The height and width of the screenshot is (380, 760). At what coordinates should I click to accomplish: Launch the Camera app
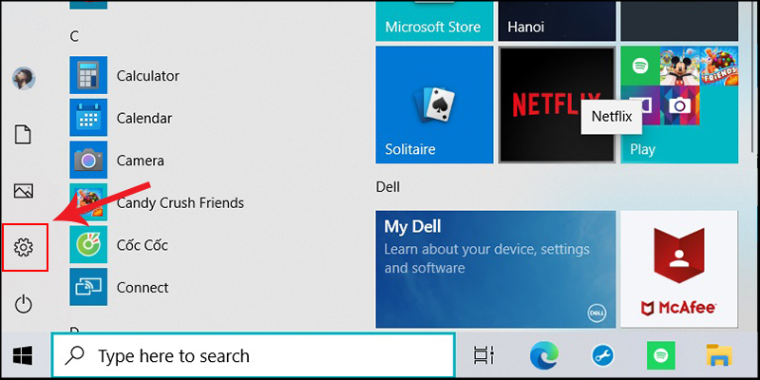[x=140, y=161]
